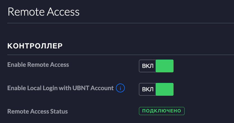Click the green handle of Remote Access toggle
Image resolution: width=234 pixels, height=123 pixels.
tap(165, 66)
